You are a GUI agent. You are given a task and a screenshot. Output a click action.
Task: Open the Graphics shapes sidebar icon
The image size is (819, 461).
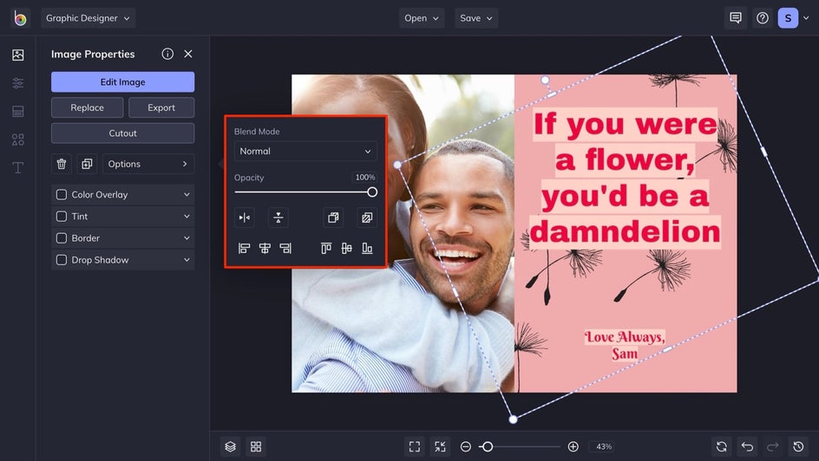click(17, 140)
